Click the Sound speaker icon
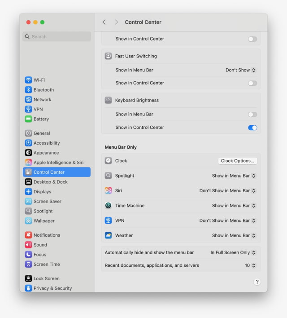Image resolution: width=287 pixels, height=318 pixels. pos(28,245)
